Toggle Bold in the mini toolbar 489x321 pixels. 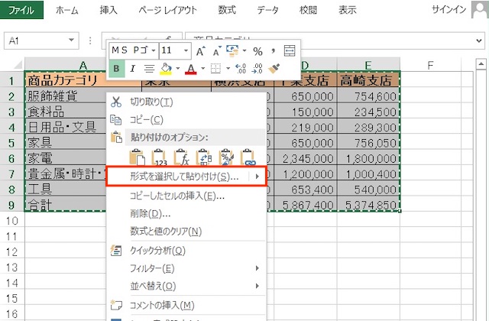pos(117,68)
